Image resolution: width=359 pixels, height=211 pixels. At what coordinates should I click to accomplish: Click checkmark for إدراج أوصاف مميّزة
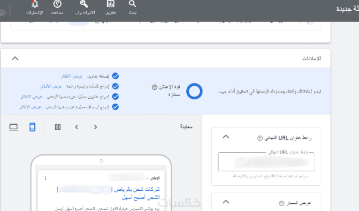[115, 107]
